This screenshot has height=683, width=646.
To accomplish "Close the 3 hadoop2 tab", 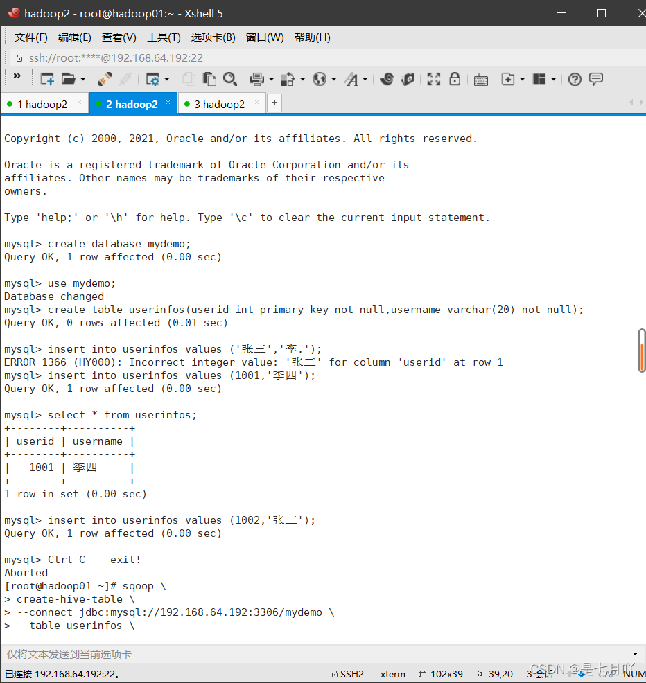I will 256,103.
